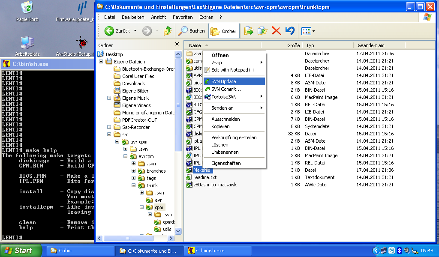The height and width of the screenshot is (257, 439).
Task: Click folder tree scroll-up arrow
Action: click(178, 54)
